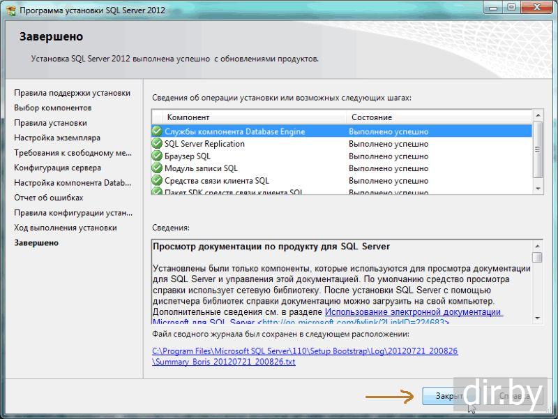
Task: Minimize the SQL Server setup window
Action: click(x=493, y=8)
